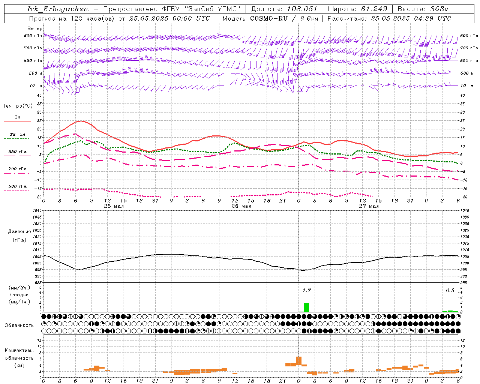480x384 pixels.
Task: Click the station name Irk_Erbogachen
Action: point(58,9)
